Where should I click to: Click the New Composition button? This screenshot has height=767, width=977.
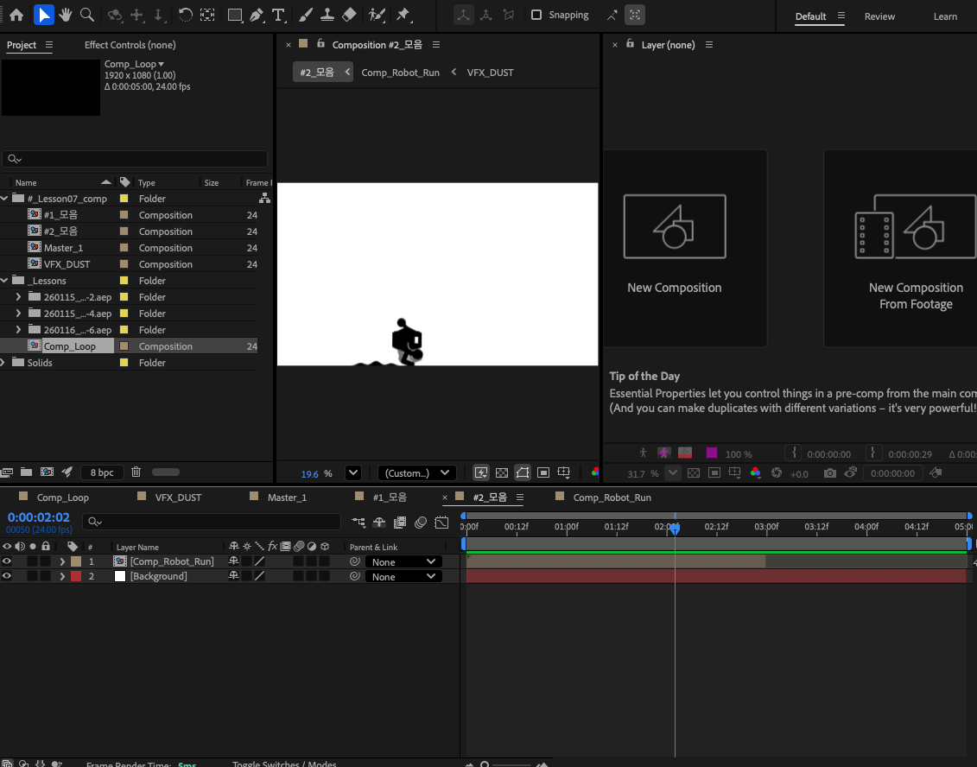pos(674,247)
